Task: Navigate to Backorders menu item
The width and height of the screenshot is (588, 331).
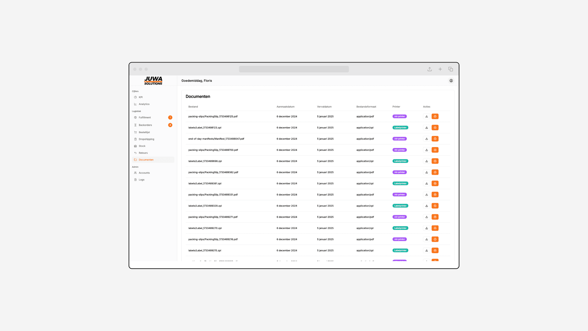Action: tap(145, 125)
